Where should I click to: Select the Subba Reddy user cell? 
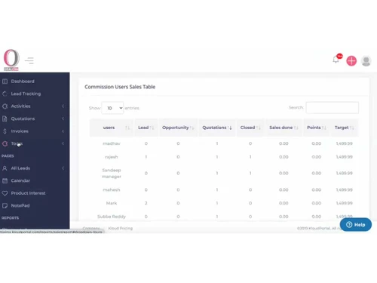pos(112,217)
